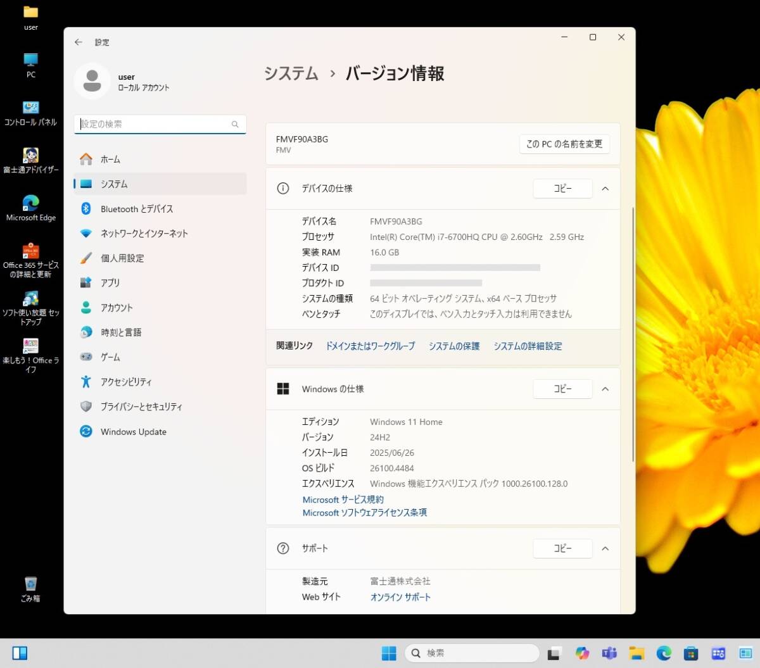Open the Control Panel taskbar icon
Viewport: 760px width, 668px height.
point(718,653)
